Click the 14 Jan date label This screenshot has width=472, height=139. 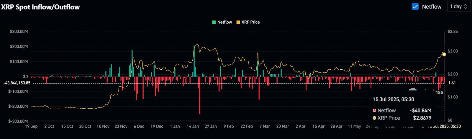pyautogui.click(x=193, y=126)
